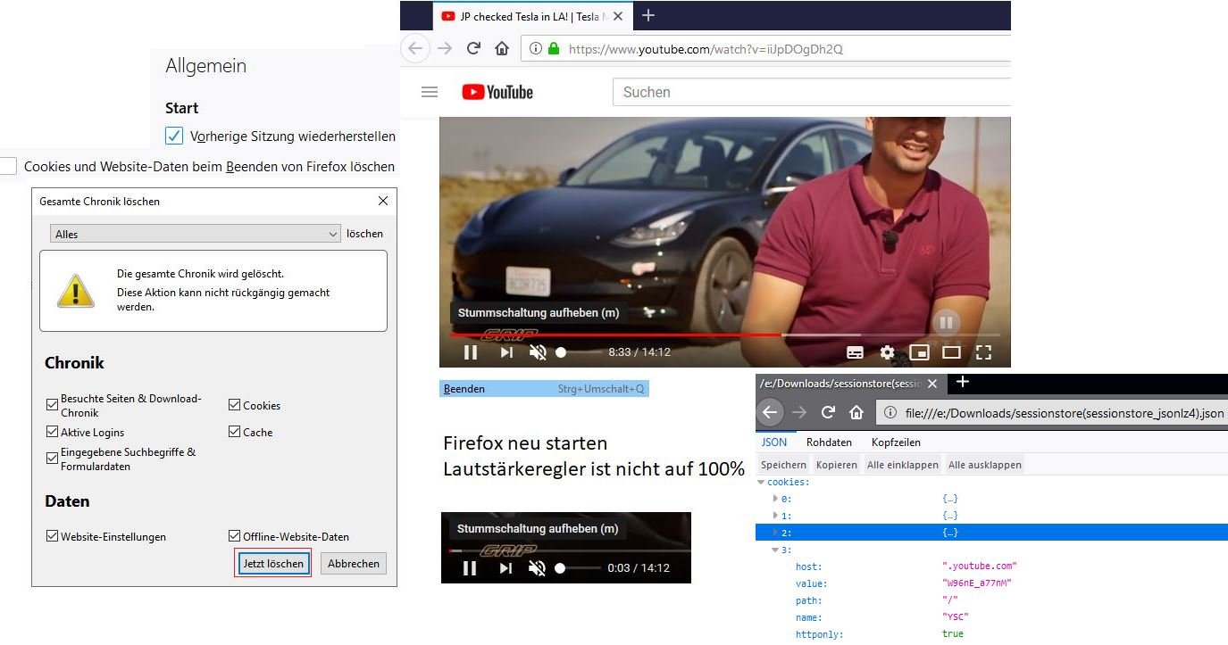Expand cookie entry 0 in JSON tree
Image resolution: width=1228 pixels, height=645 pixels.
coord(775,499)
